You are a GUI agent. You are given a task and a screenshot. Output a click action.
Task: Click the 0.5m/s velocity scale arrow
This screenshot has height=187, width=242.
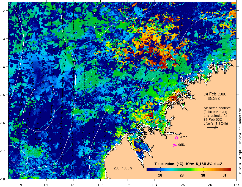coord(213,127)
